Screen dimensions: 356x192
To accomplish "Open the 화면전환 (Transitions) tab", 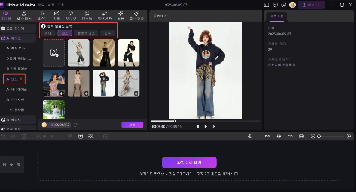I will [104, 16].
